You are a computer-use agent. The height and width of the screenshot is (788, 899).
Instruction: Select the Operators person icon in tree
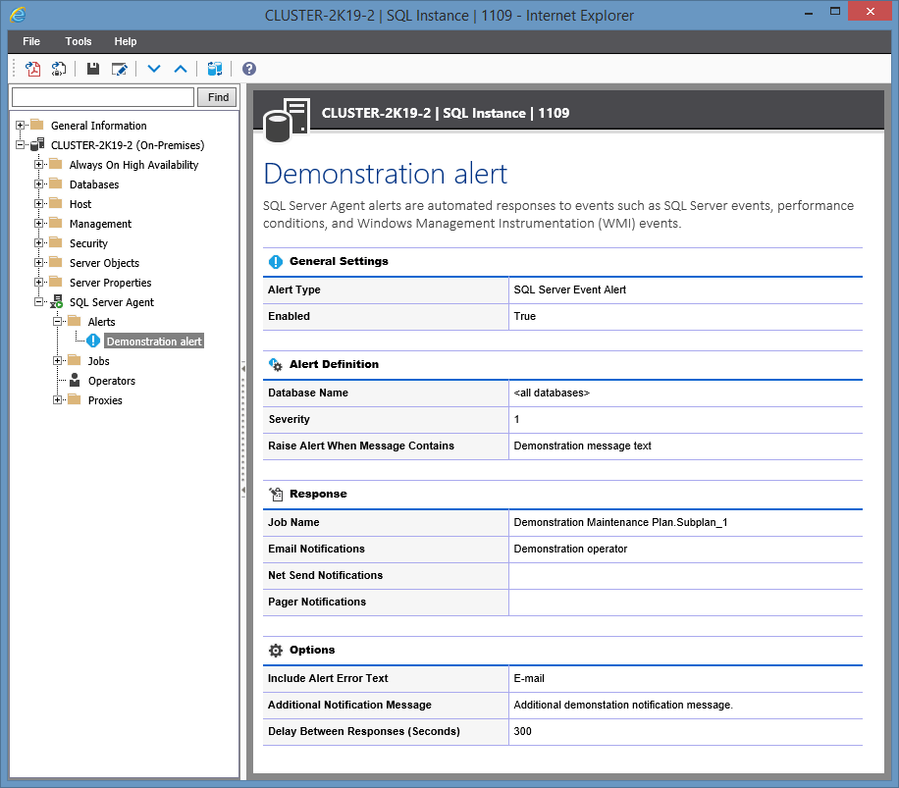[x=75, y=381]
